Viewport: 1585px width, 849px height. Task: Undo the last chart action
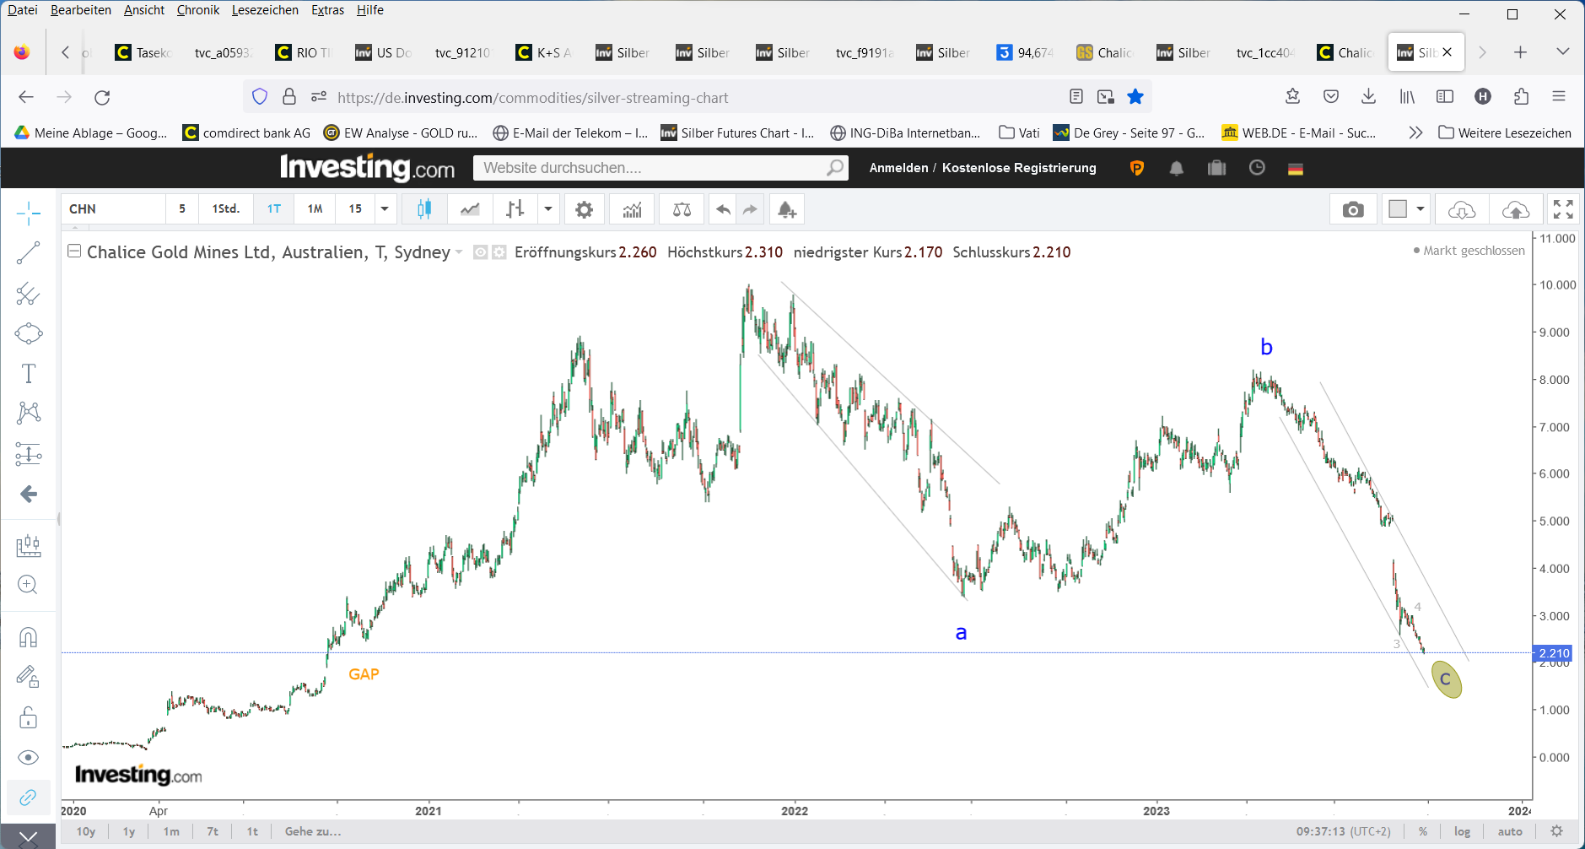723,209
